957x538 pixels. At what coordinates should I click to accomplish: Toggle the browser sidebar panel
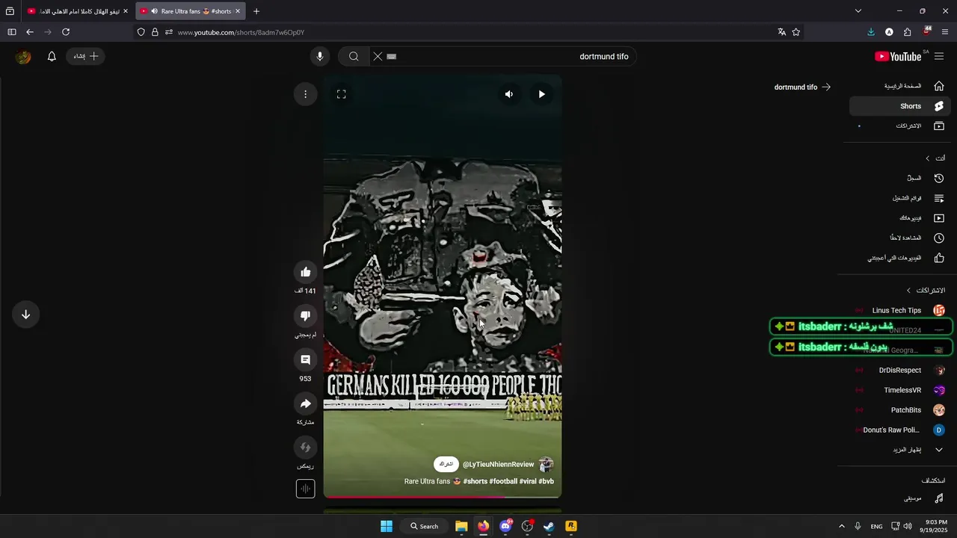pyautogui.click(x=11, y=32)
